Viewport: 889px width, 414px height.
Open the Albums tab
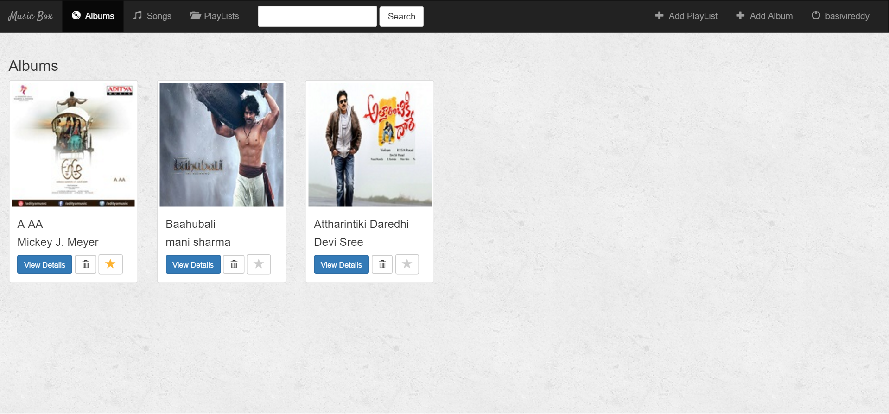[x=93, y=16]
